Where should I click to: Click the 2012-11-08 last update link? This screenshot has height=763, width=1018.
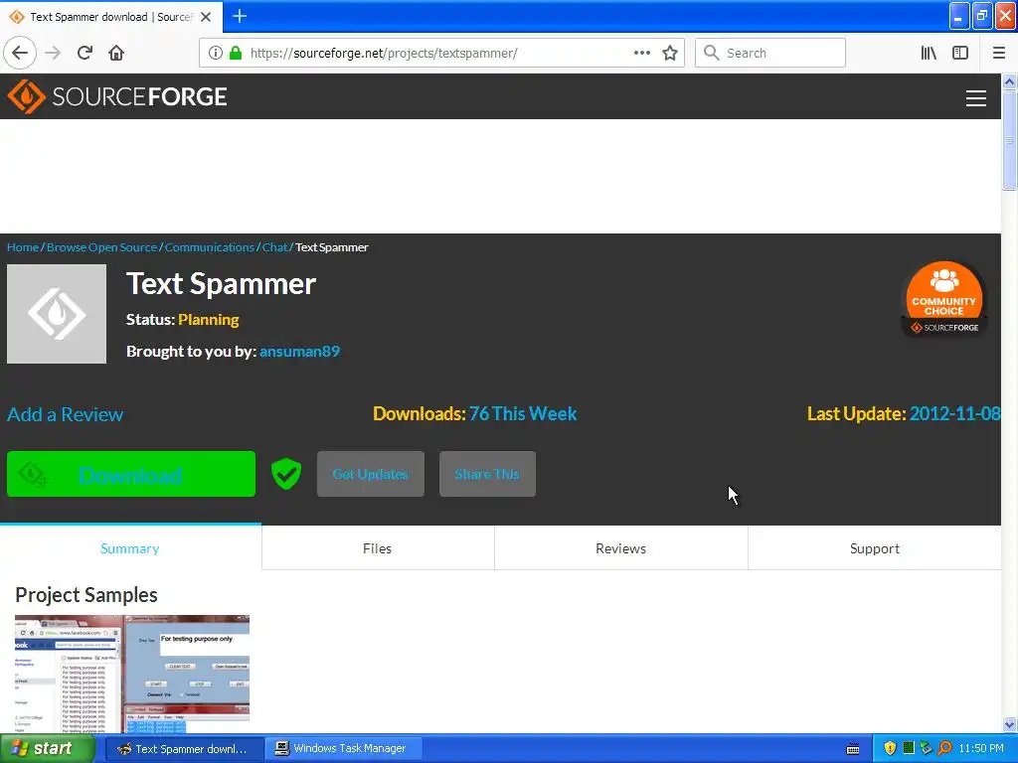click(954, 413)
